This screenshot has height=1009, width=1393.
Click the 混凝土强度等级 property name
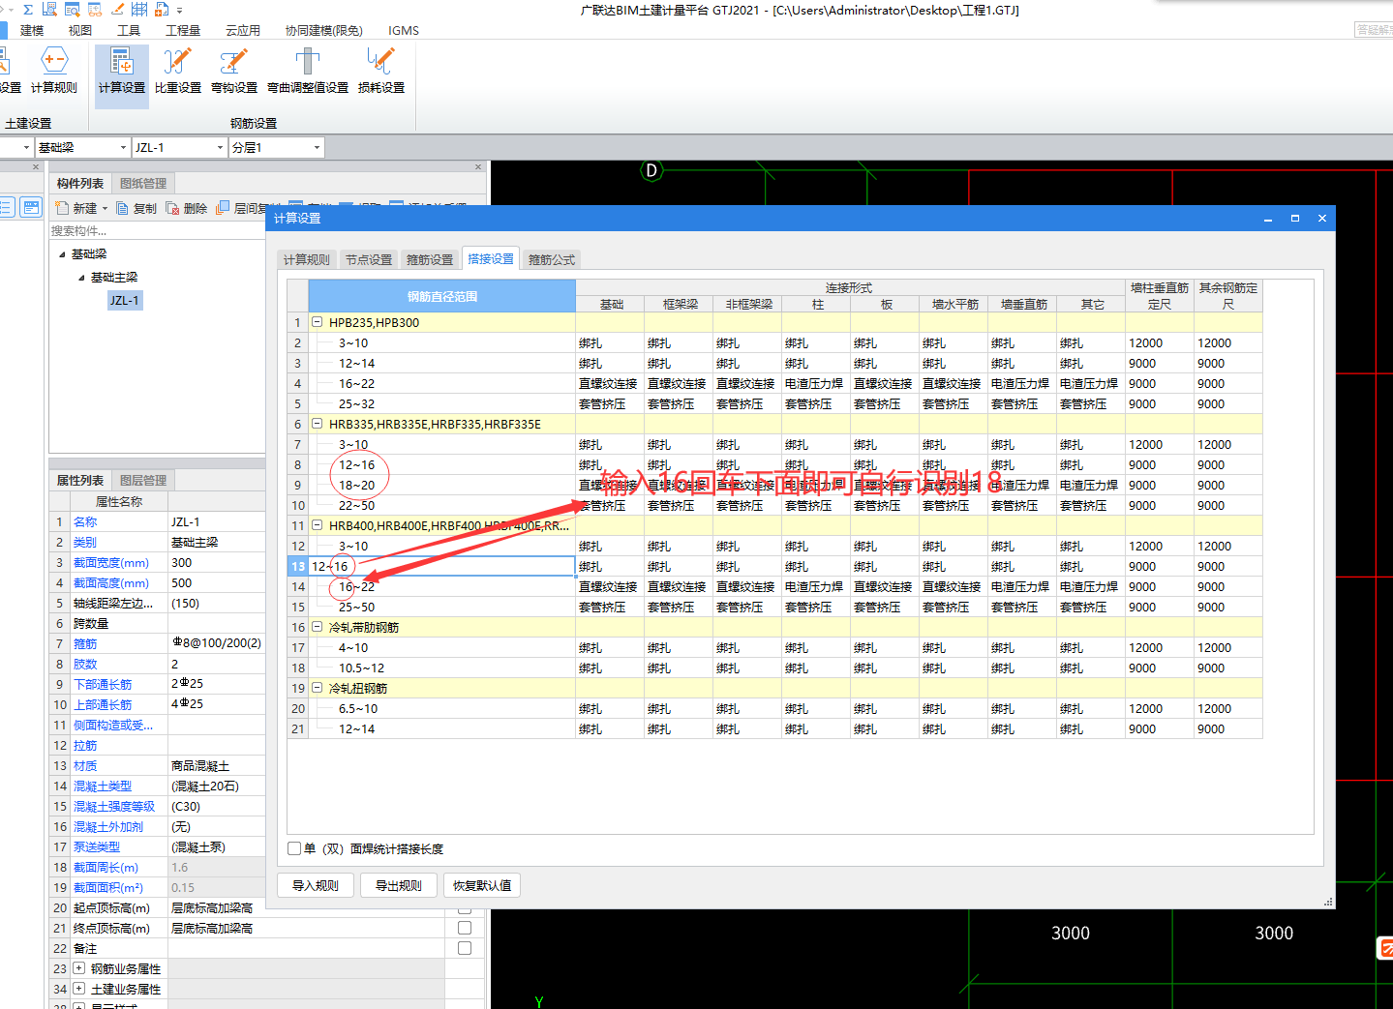pos(114,806)
